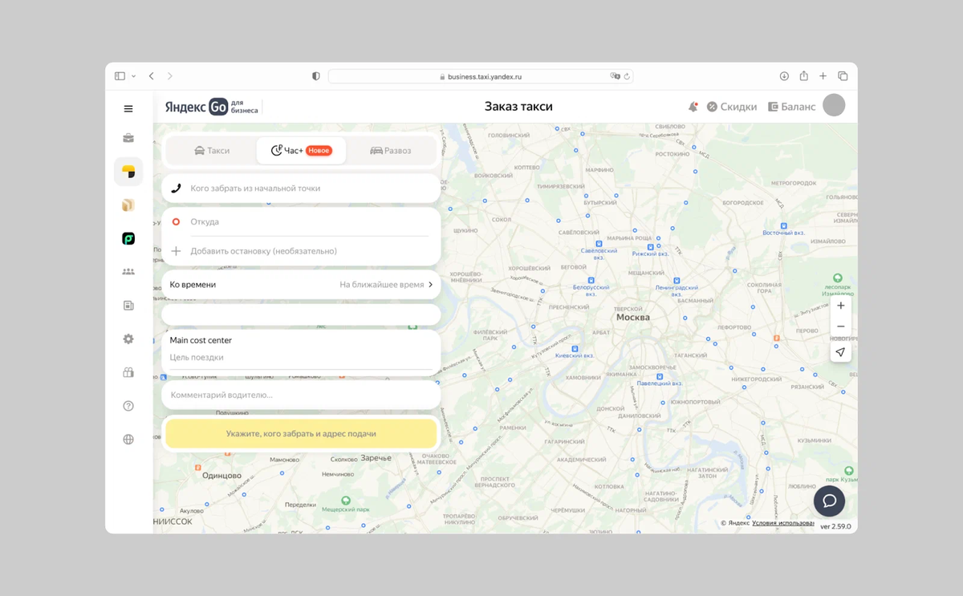
Task: Open notifications bell icon
Action: 693,107
